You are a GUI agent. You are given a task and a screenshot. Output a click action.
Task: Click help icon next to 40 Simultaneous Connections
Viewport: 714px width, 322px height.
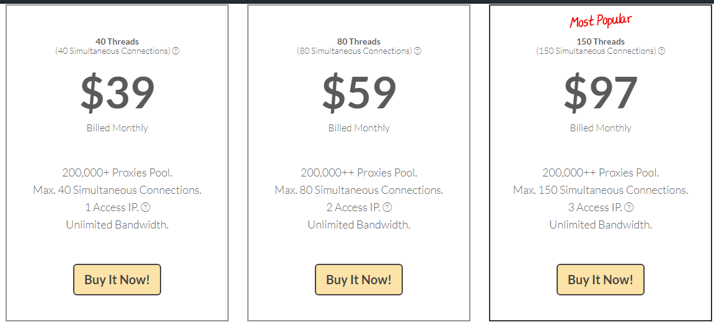(176, 51)
